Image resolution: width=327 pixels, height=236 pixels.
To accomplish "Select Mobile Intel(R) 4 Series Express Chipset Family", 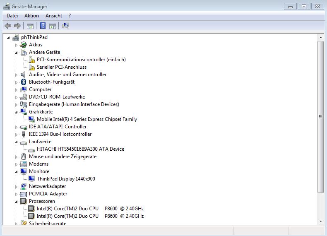I will coord(87,119).
